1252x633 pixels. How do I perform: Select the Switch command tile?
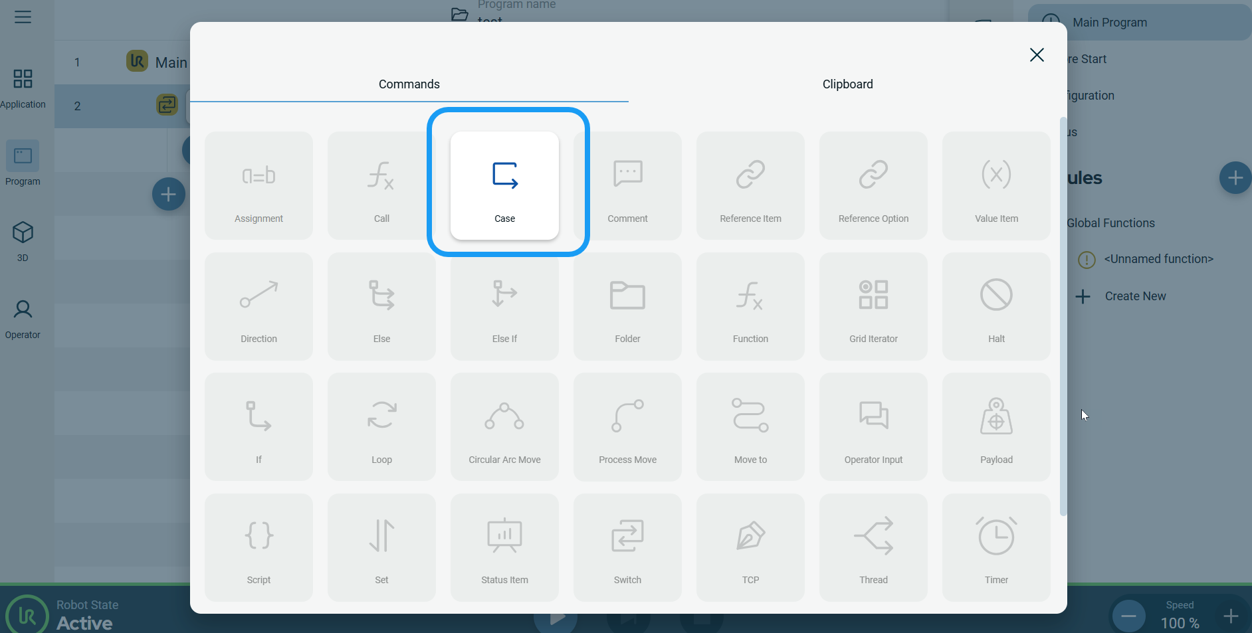tap(627, 547)
